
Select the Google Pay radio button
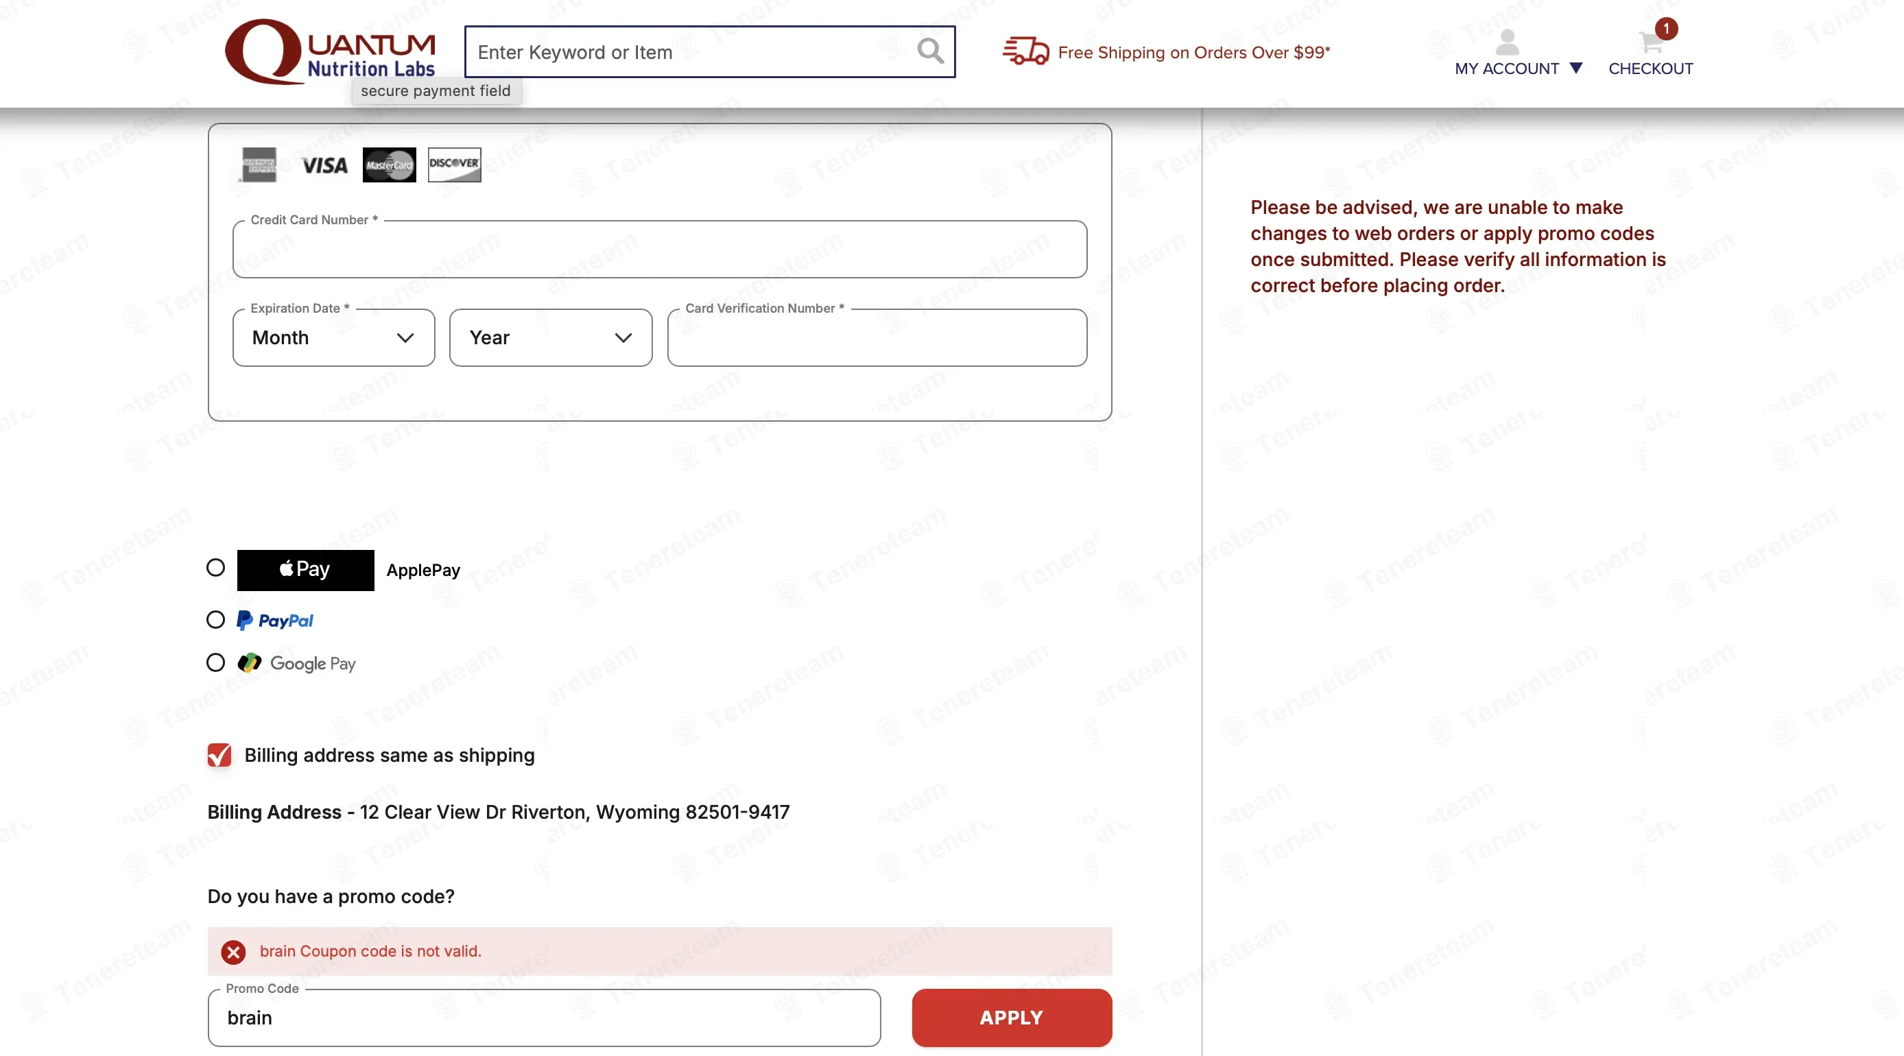[x=215, y=662]
